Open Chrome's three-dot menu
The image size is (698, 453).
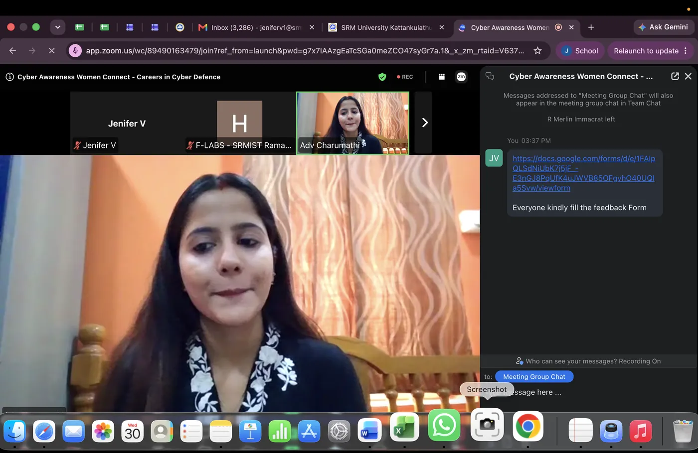(x=686, y=51)
